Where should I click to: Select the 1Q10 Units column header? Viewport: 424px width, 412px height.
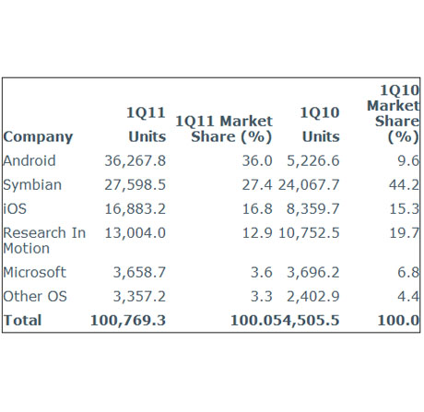point(320,124)
